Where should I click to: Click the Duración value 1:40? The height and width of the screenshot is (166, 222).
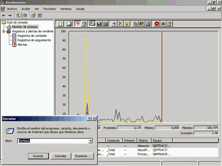[x=206, y=133]
